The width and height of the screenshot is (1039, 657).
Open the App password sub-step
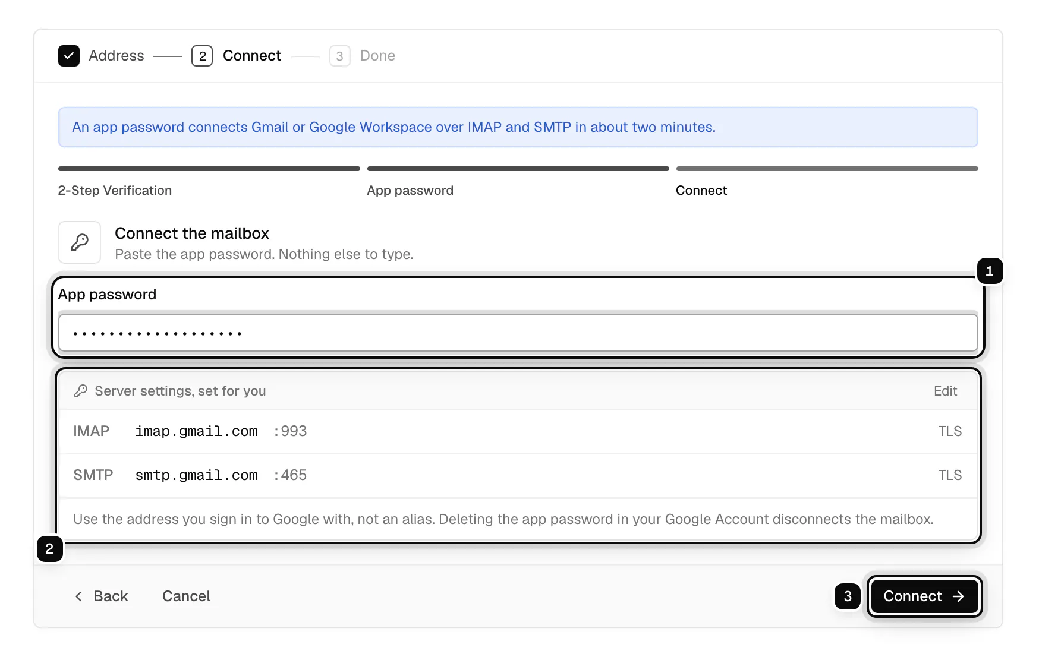point(410,191)
